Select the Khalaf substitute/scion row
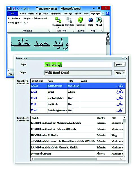The height and width of the screenshot is (169, 134). click(78, 86)
